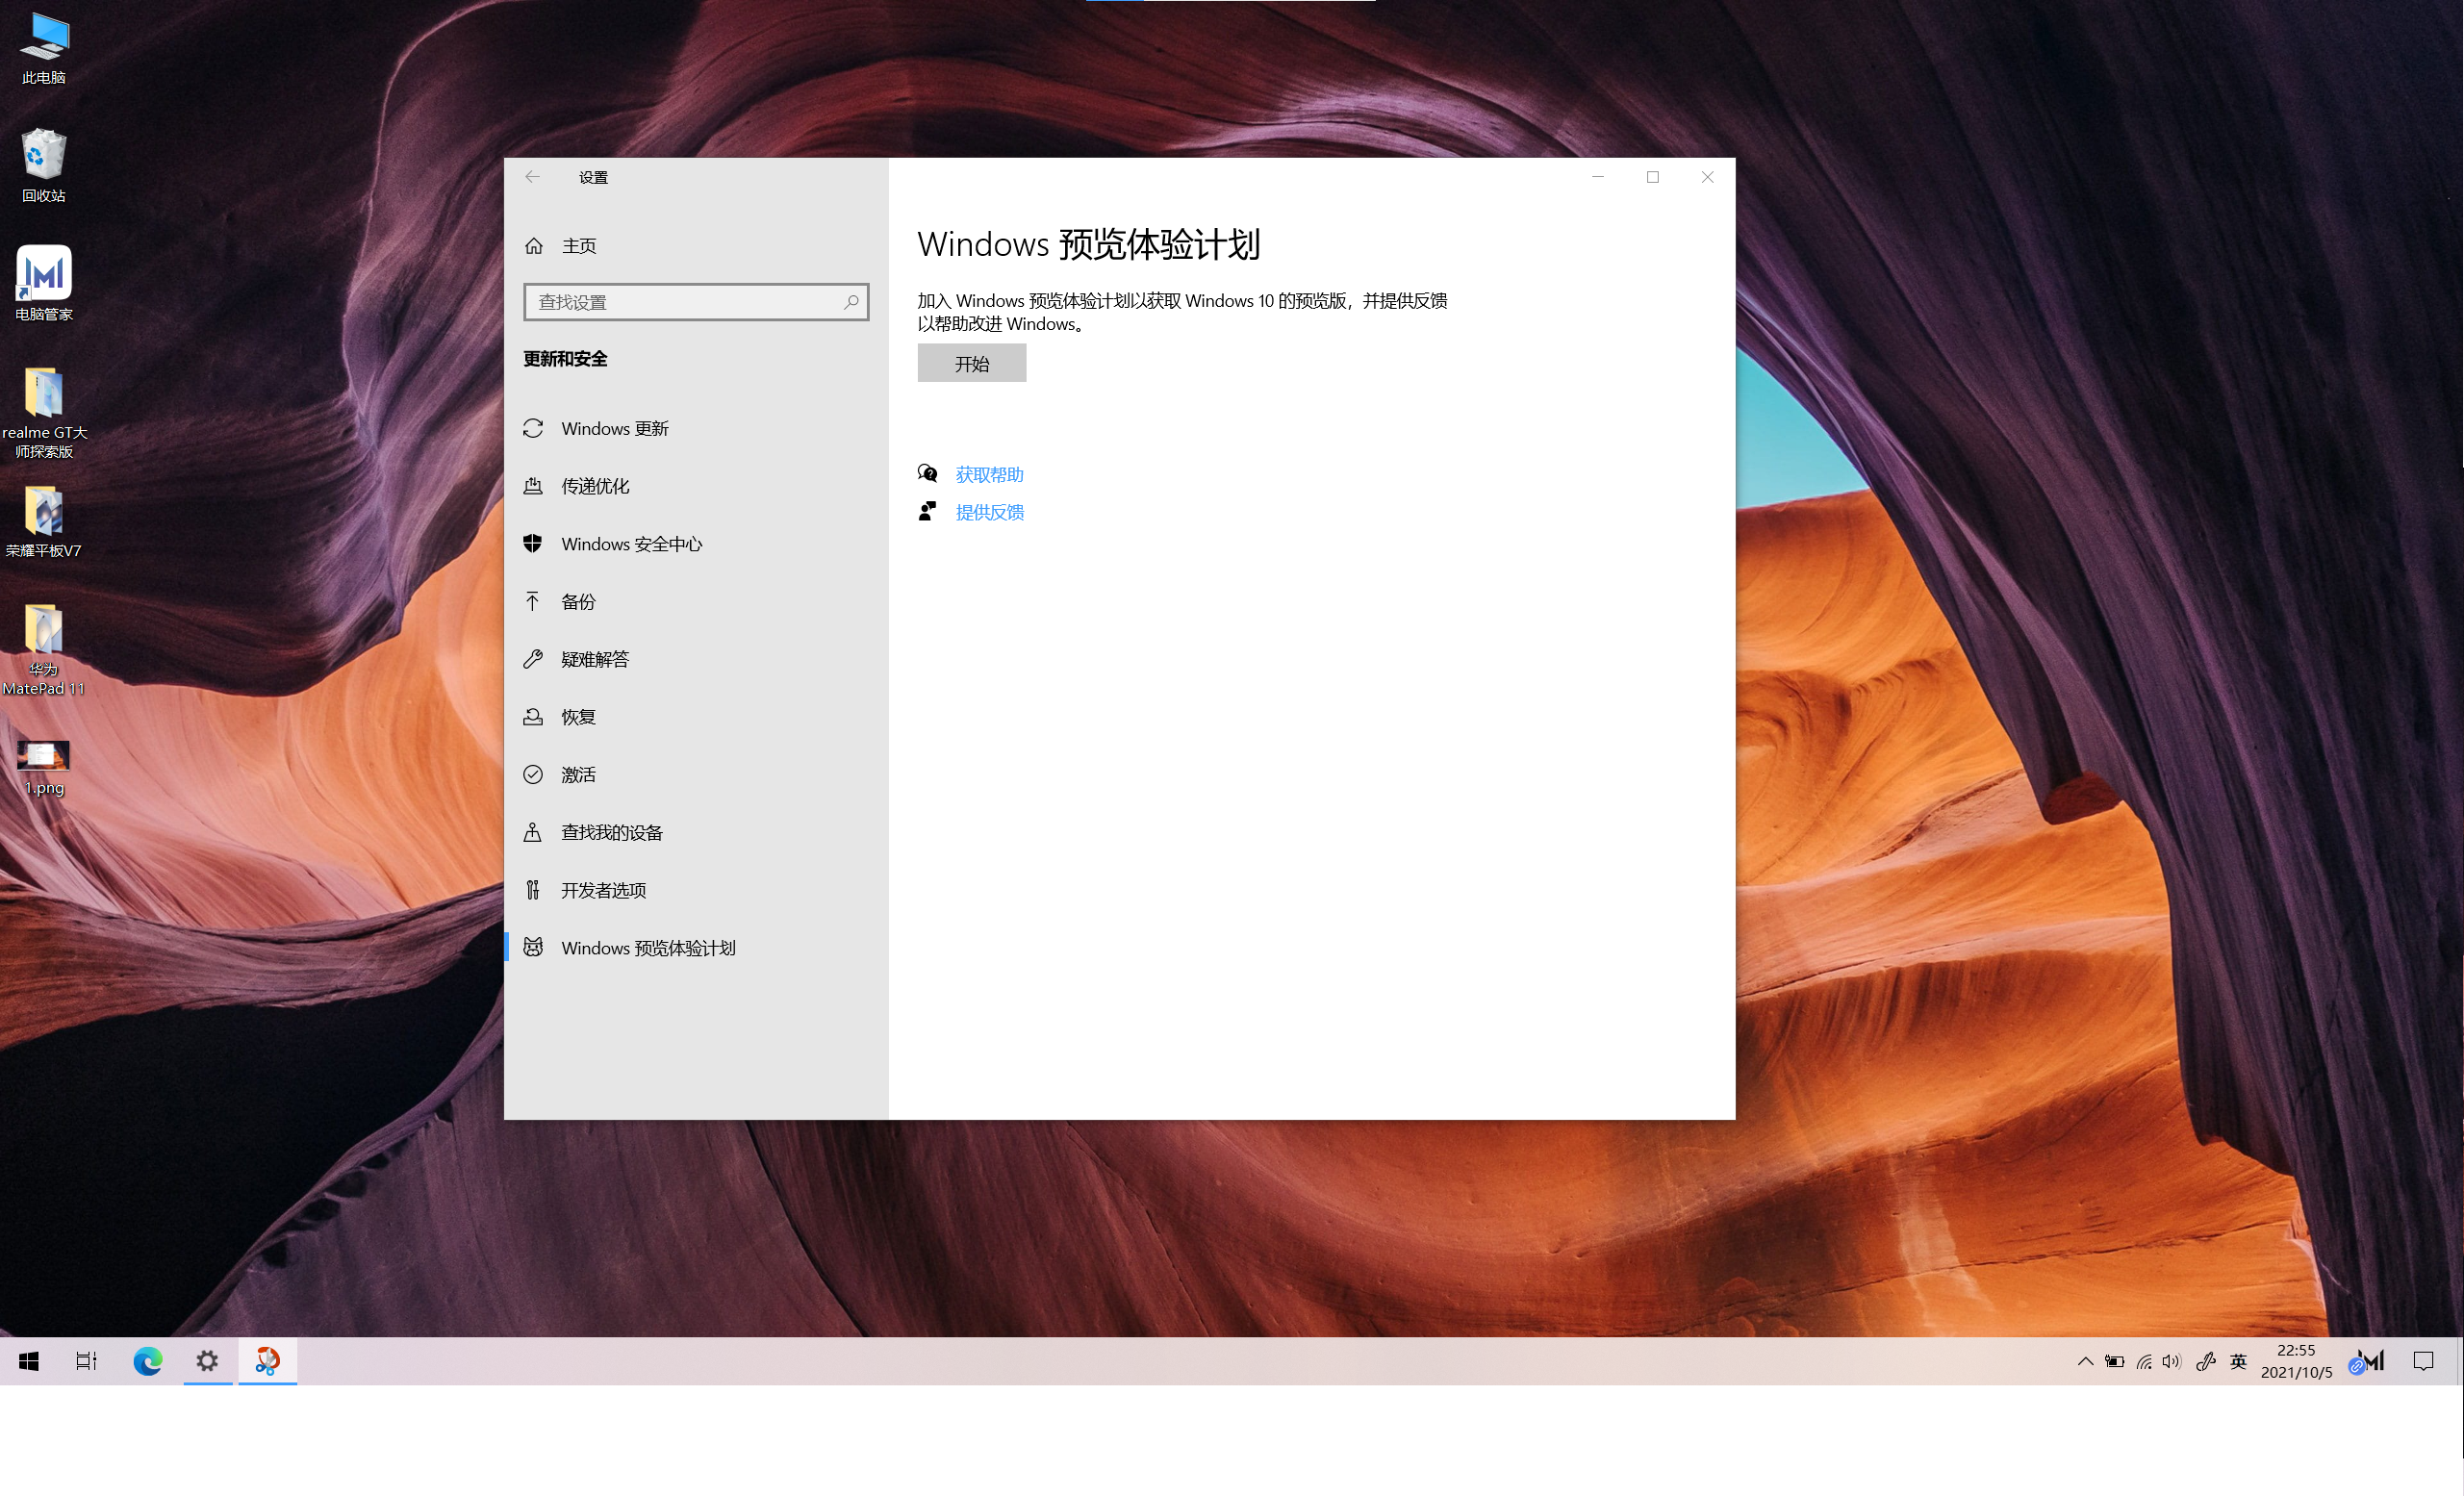The image size is (2464, 1496).
Task: Open the 主页 home icon
Action: [x=534, y=246]
